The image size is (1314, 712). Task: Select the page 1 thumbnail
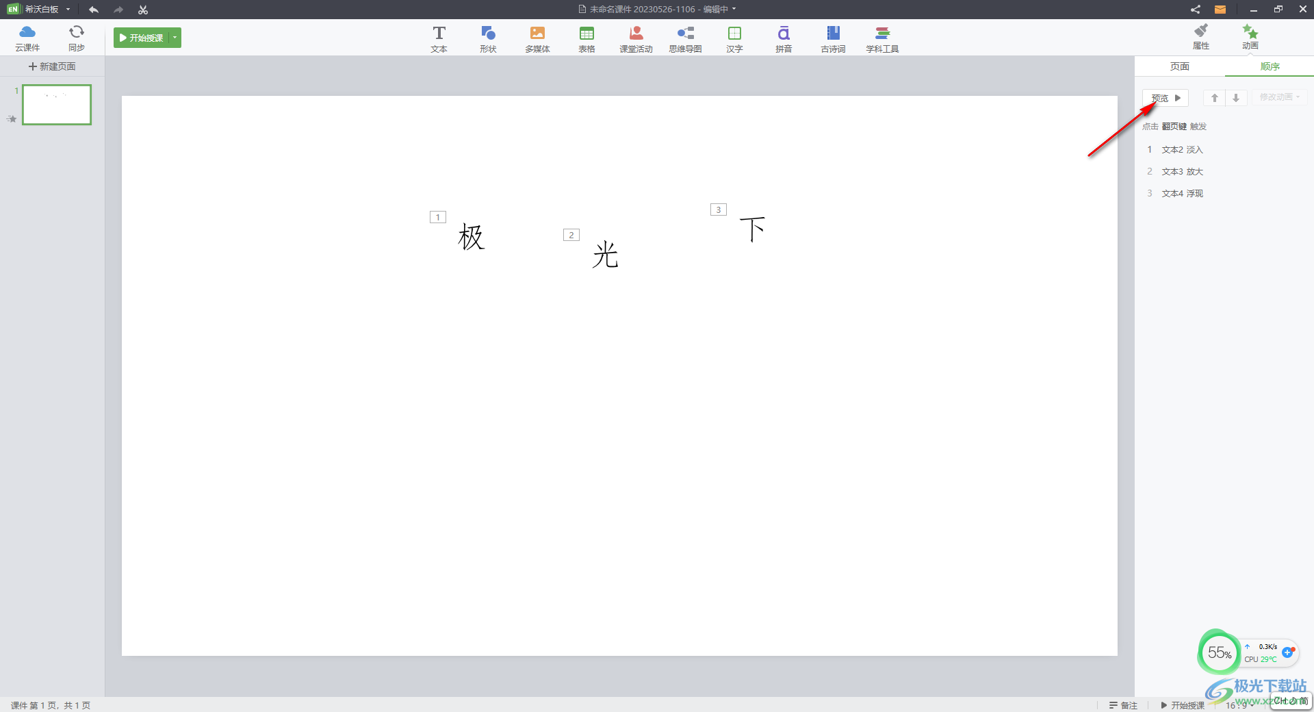57,105
